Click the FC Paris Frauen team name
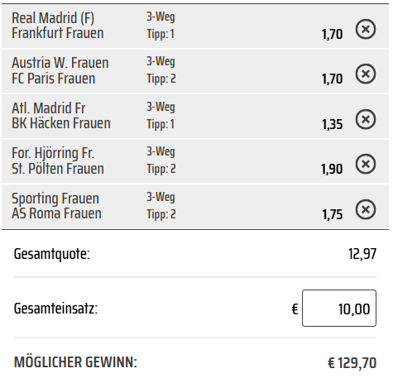The image size is (393, 383). [x=54, y=79]
